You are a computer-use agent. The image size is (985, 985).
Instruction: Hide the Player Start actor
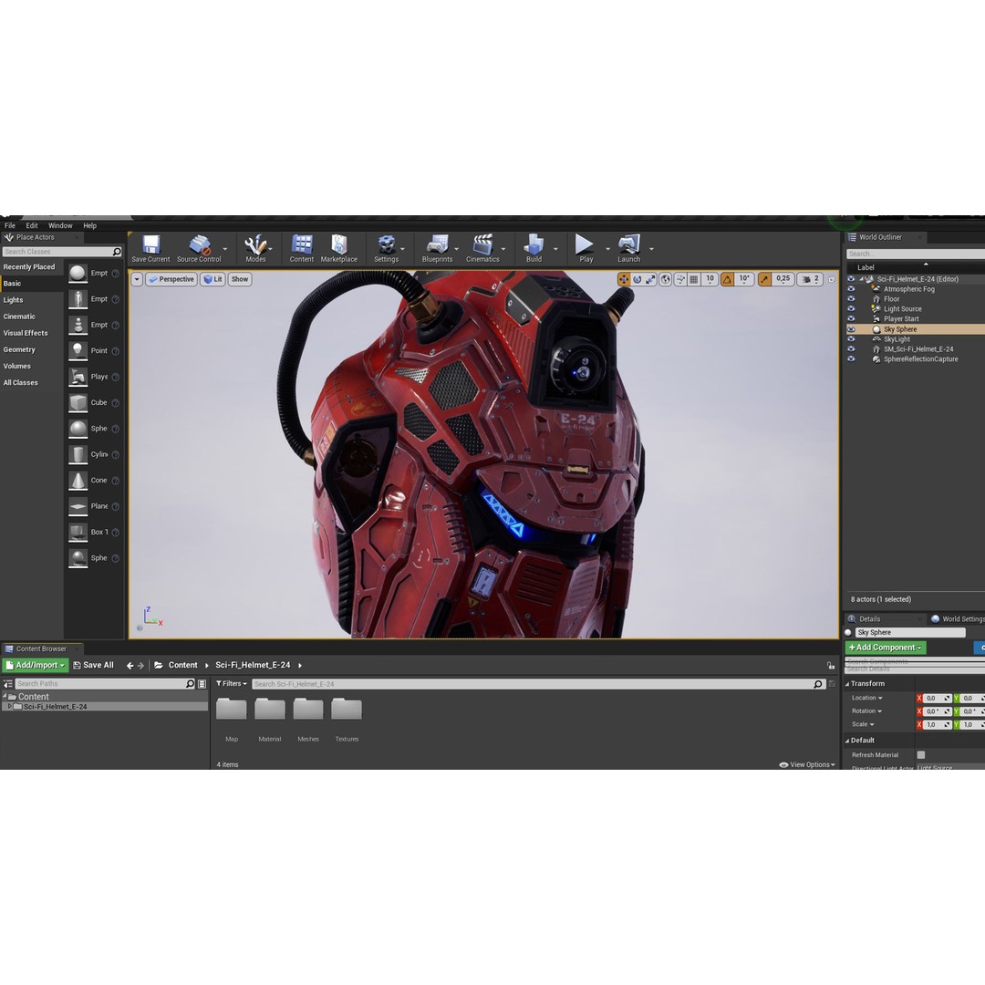(x=851, y=319)
